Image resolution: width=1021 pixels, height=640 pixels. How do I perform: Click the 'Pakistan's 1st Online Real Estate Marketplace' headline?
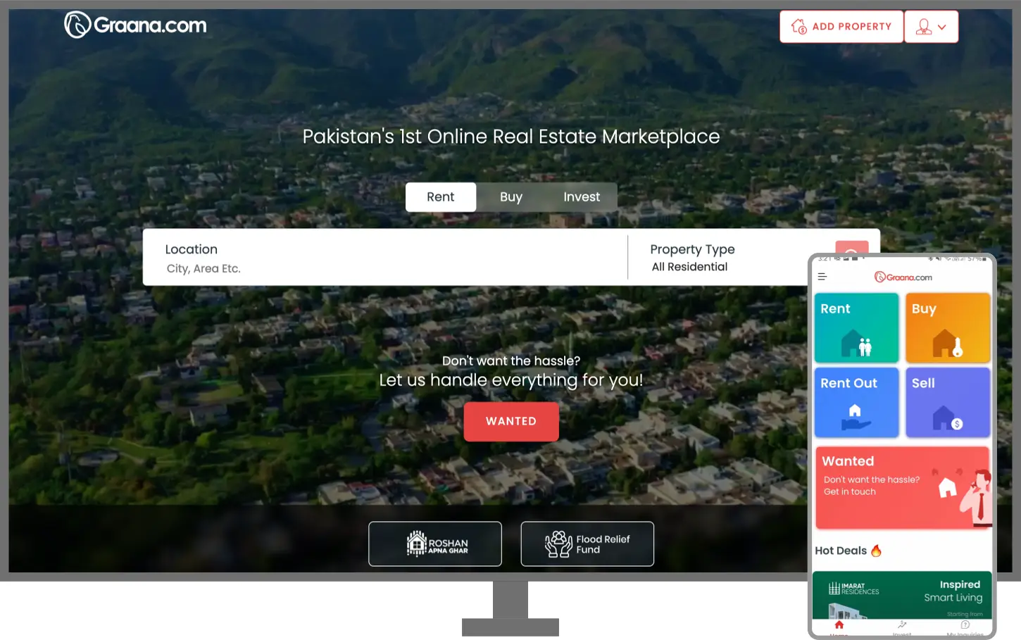[511, 137]
